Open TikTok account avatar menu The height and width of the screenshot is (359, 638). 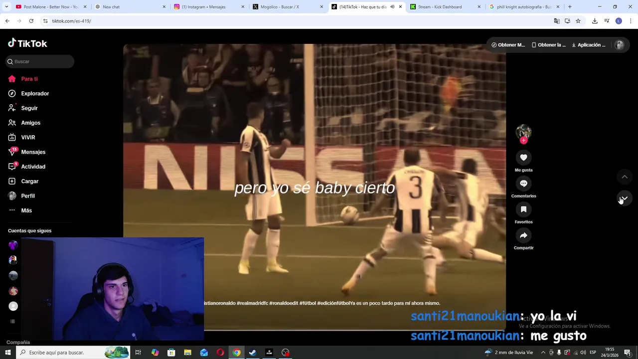[x=620, y=45]
